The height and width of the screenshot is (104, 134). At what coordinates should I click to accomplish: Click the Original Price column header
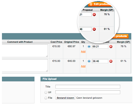click(72, 42)
